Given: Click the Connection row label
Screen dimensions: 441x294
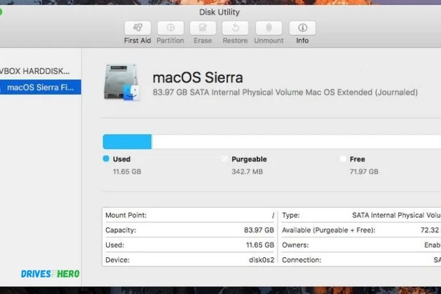Looking at the screenshot, I should coord(301,260).
